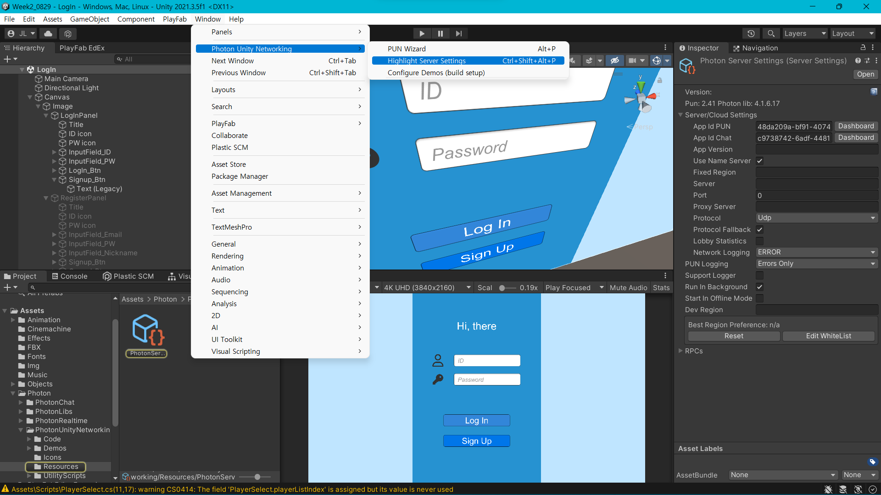The height and width of the screenshot is (495, 881).
Task: Switch to the Navigation tab
Action: pyautogui.click(x=755, y=48)
